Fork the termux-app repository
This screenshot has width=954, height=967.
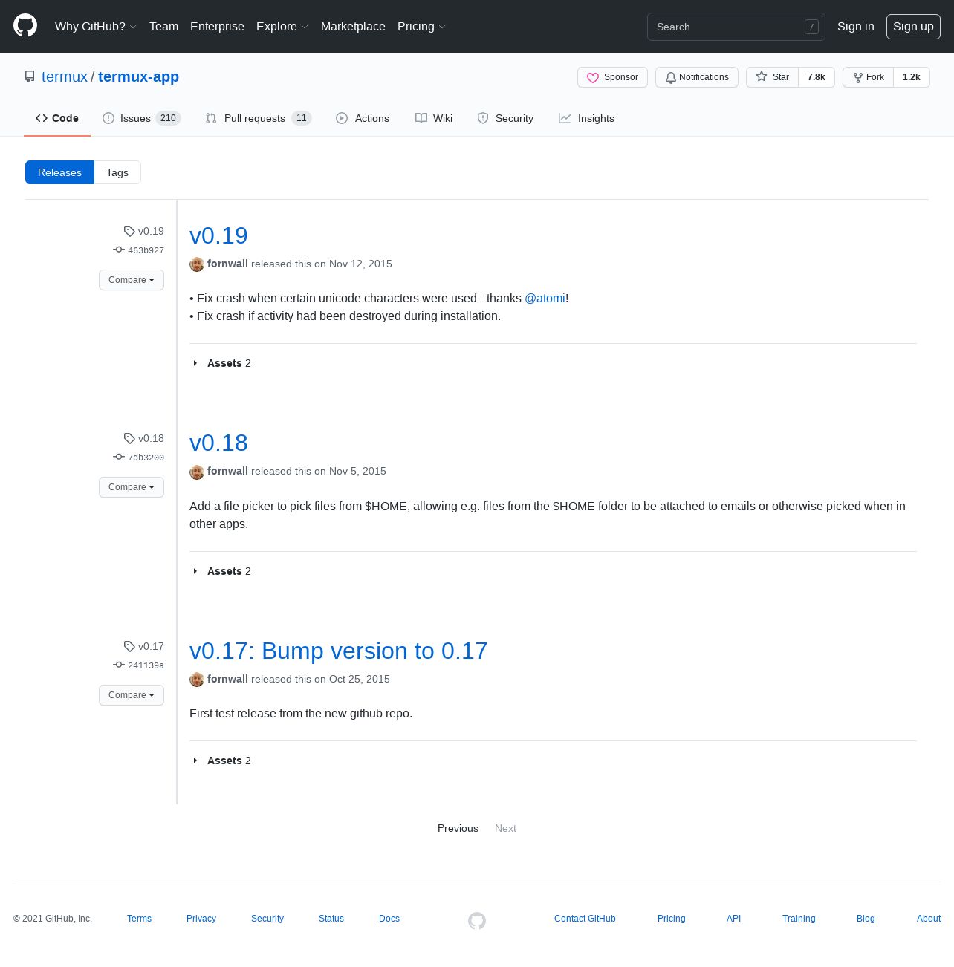(869, 77)
